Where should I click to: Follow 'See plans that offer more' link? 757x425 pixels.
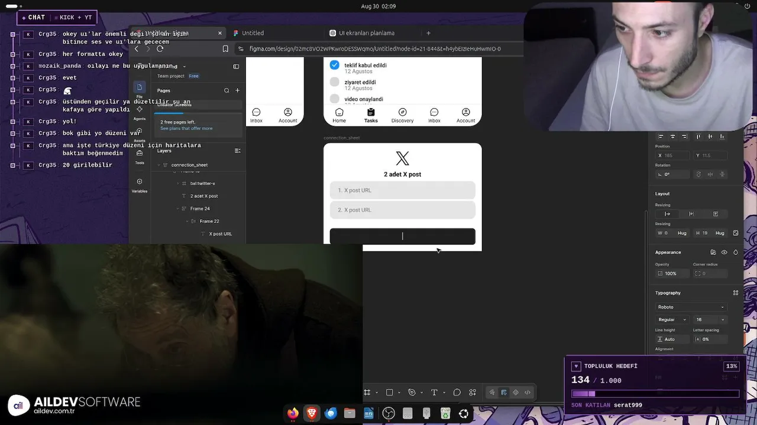click(186, 128)
